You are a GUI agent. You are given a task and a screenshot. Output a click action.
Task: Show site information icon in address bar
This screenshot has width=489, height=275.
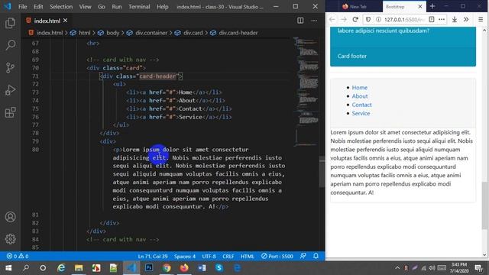378,19
